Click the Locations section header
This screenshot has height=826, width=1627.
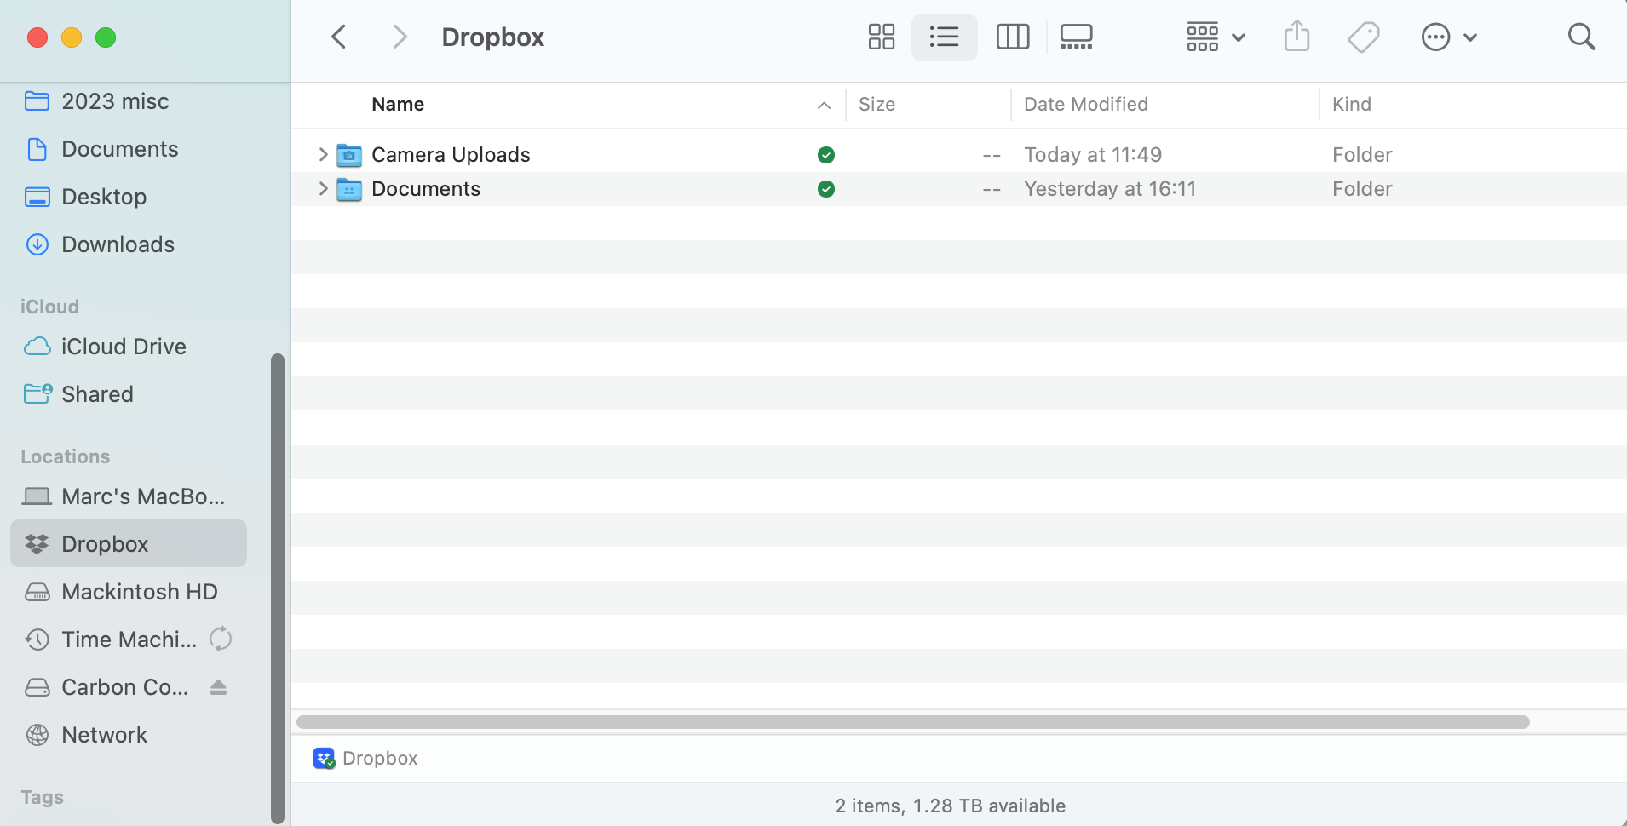click(66, 456)
